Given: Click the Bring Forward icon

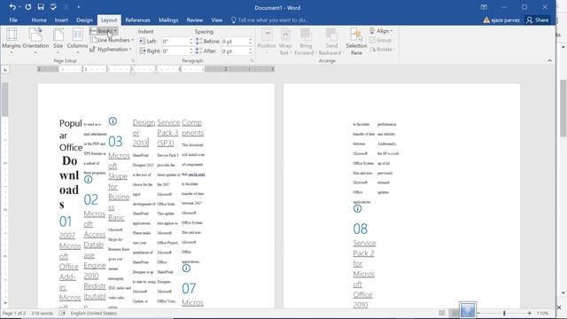Looking at the screenshot, I should (306, 41).
